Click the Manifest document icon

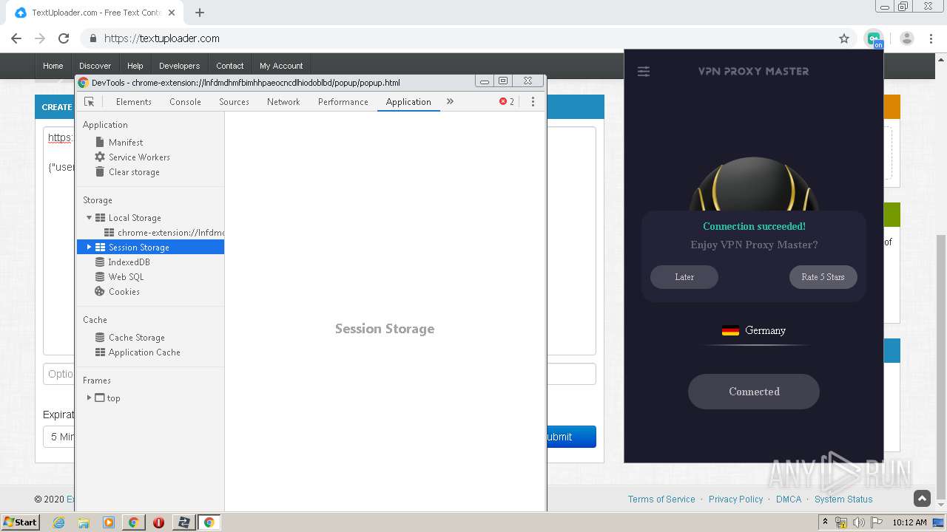(100, 143)
